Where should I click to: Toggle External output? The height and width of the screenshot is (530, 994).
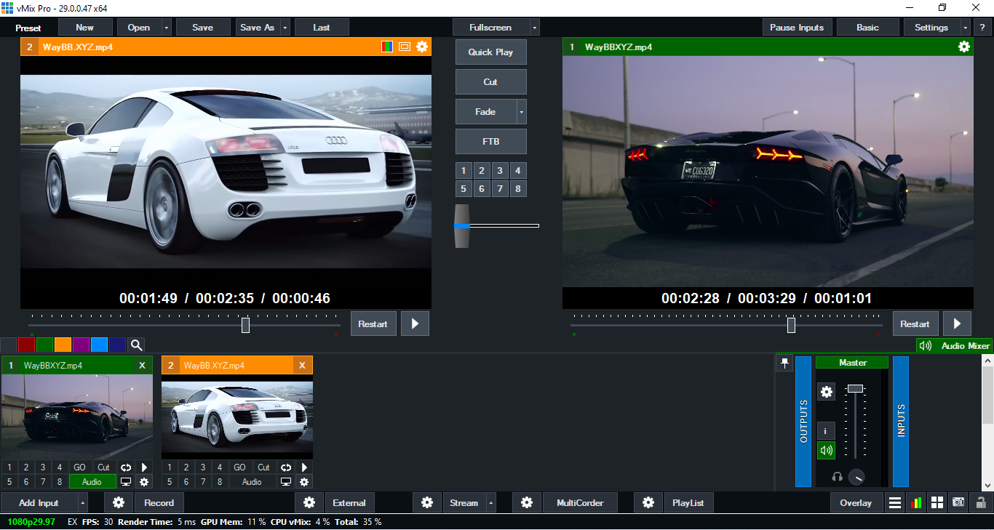[349, 502]
